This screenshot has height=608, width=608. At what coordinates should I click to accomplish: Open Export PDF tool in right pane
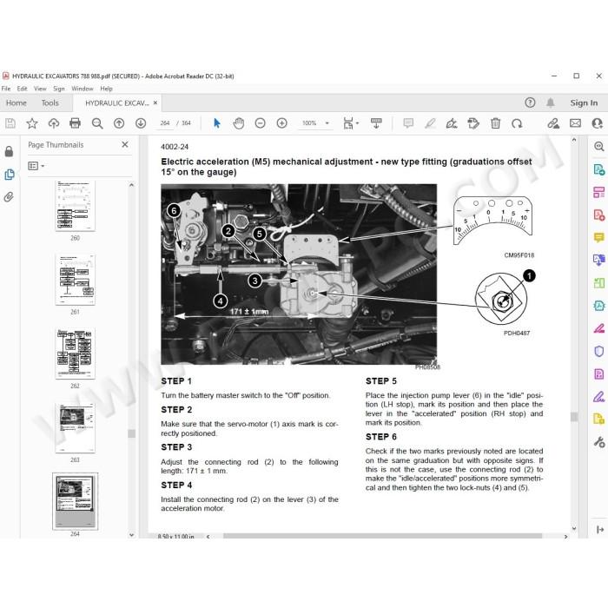click(599, 169)
